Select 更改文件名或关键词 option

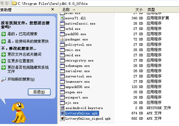click(x=24, y=54)
